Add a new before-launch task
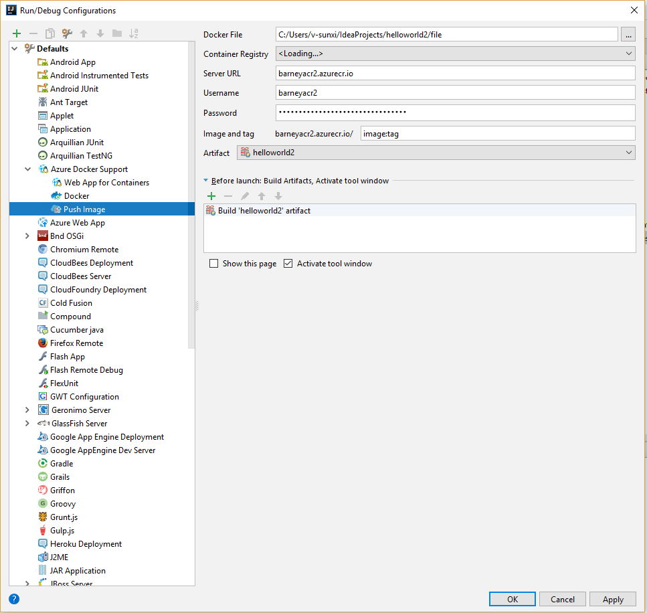Viewport: 647px width, 613px height. (211, 195)
